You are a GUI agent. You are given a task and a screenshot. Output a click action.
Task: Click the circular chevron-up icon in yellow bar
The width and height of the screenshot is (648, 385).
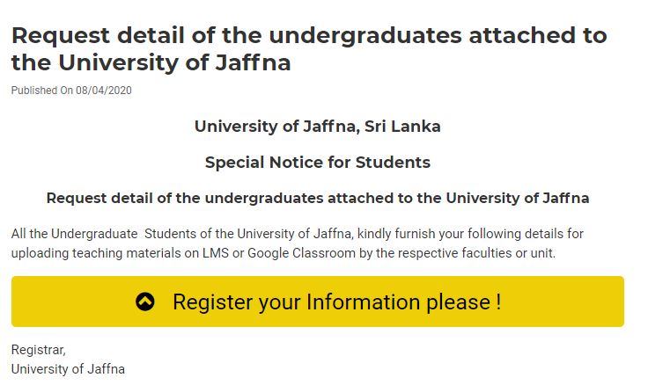click(x=145, y=301)
